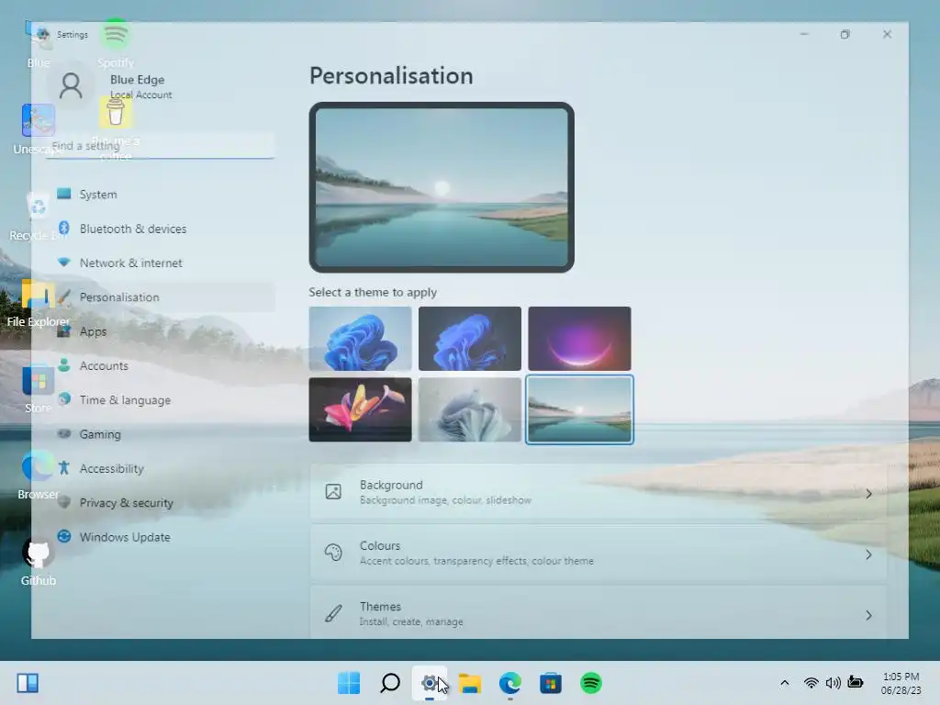Show hidden tray icons chevron

(784, 683)
